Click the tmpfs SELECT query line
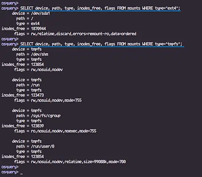Image resolution: width=202 pixels, height=177 pixels. click(x=101, y=44)
